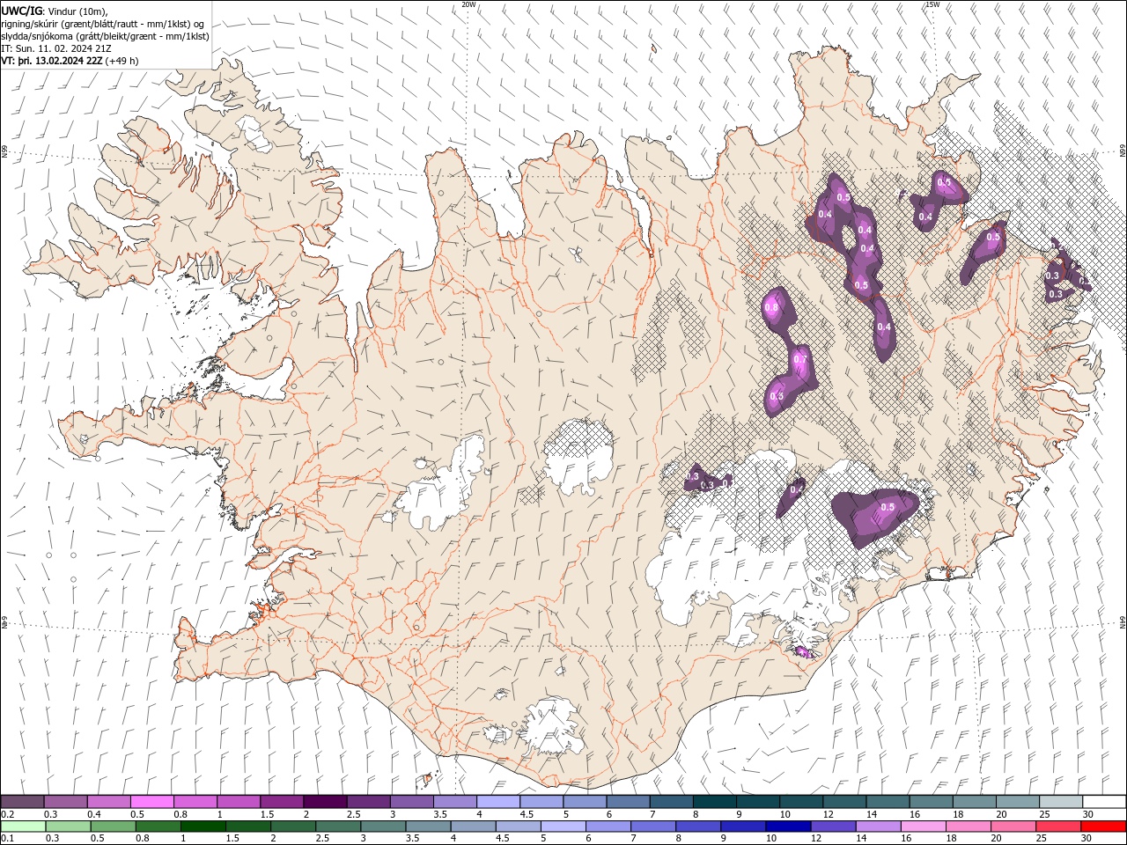Click the "0.7" snowfall value on the map

point(800,359)
